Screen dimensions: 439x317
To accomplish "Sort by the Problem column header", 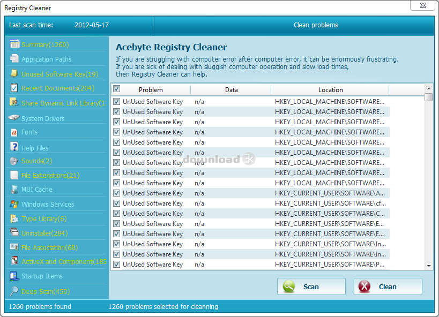I will click(x=151, y=90).
